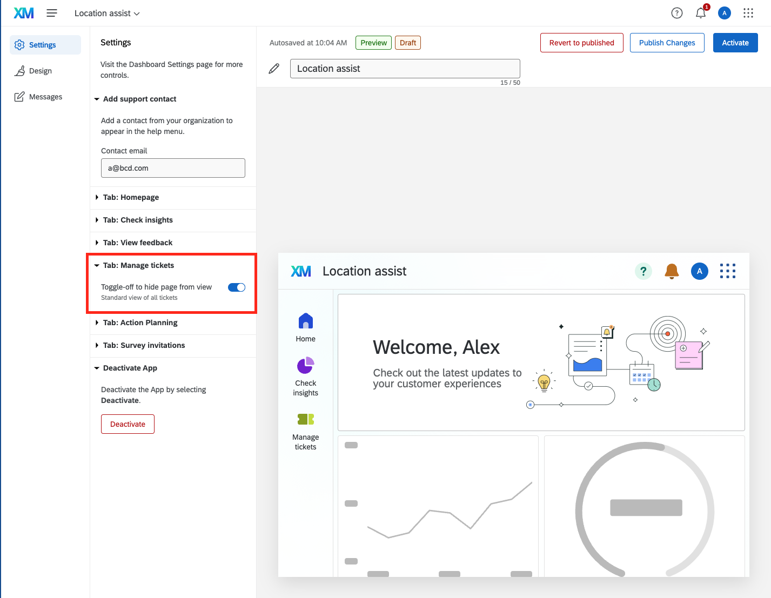Open the help question mark icon
Screen dimensions: 771x598
coord(677,13)
